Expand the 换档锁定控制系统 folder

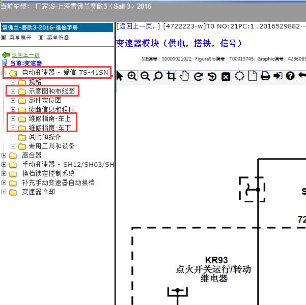(4, 174)
